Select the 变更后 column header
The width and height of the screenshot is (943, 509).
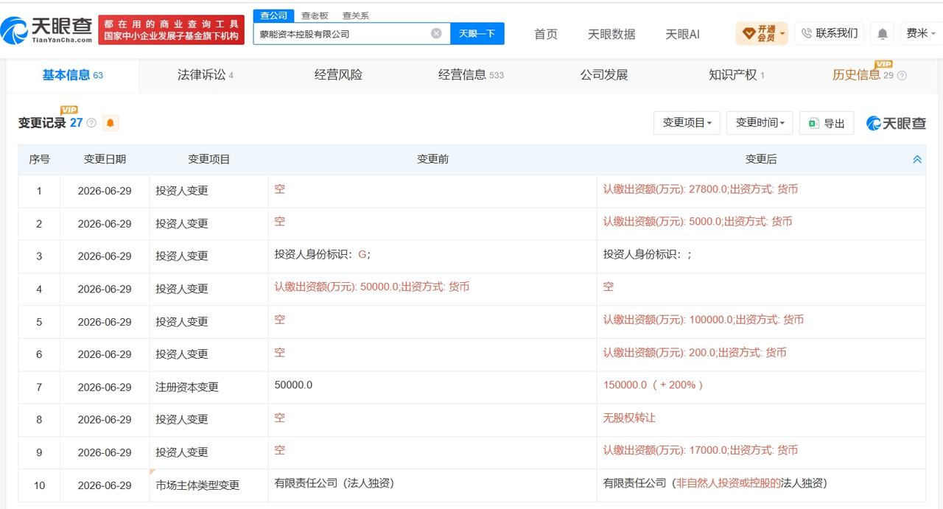pos(761,159)
